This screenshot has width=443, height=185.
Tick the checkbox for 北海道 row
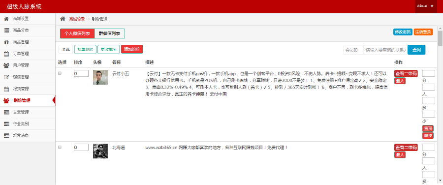(60, 147)
